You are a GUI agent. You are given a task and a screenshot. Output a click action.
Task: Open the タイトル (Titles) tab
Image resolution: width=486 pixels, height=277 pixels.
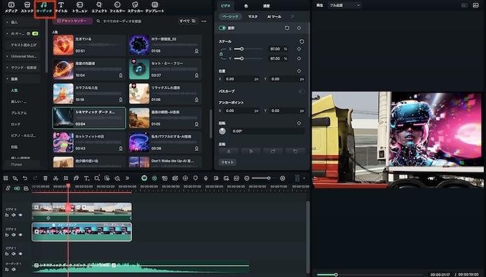(x=61, y=8)
